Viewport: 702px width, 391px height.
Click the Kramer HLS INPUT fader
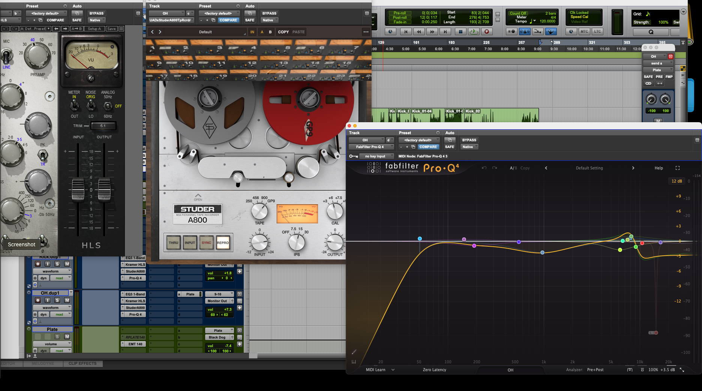[x=78, y=190]
